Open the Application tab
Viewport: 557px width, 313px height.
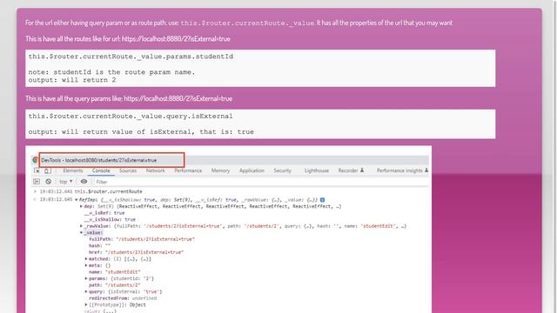coord(252,170)
